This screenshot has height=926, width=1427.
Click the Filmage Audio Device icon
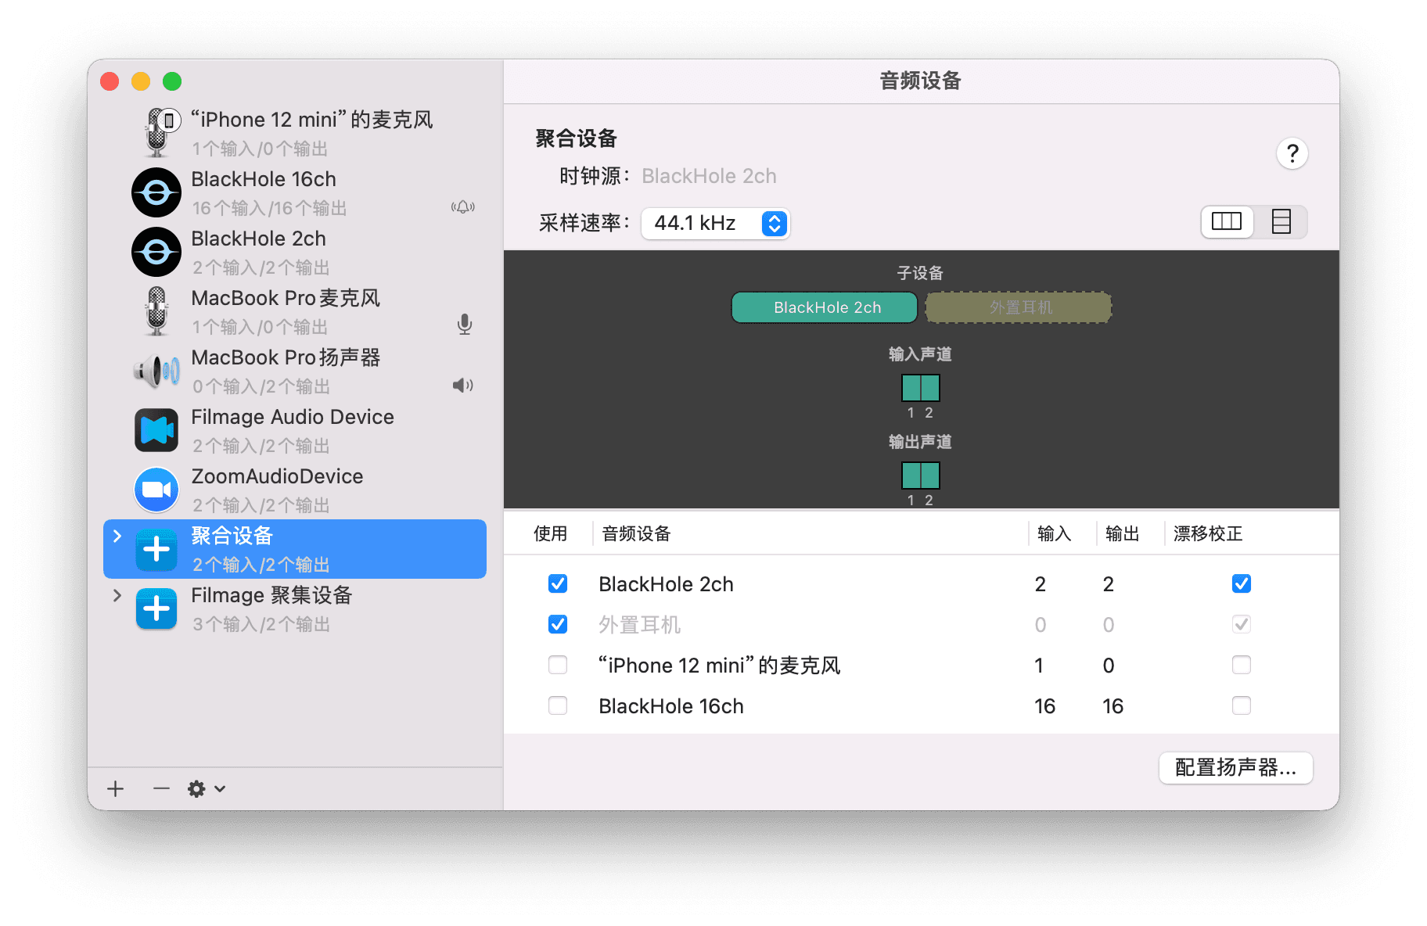pos(156,430)
